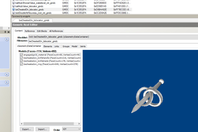198x132 pixels.
Task: Click the 0xFF401200 cell
Action: click(x=122, y=6)
